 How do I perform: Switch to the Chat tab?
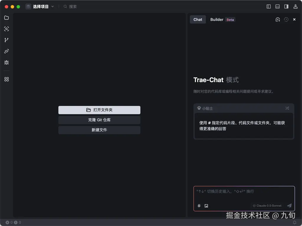[x=198, y=19]
